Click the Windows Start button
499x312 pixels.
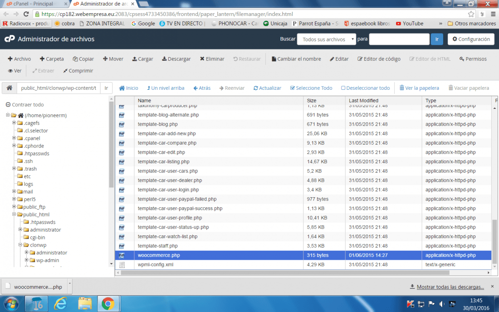(11, 304)
